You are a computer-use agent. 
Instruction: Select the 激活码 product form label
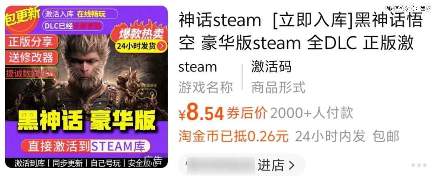click(x=271, y=67)
